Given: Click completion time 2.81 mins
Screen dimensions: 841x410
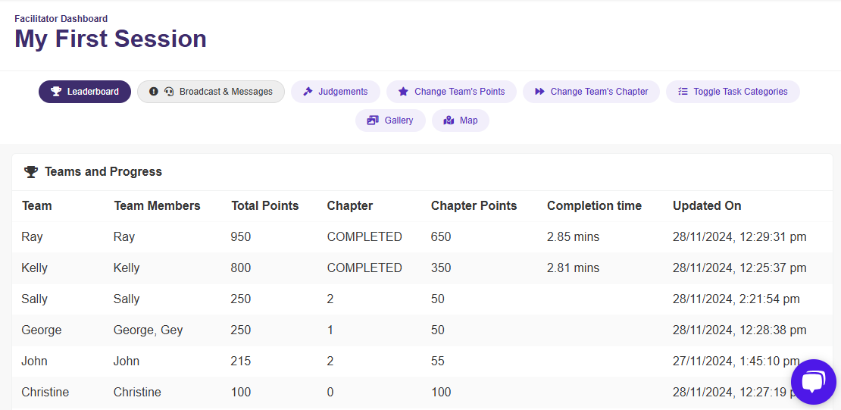Looking at the screenshot, I should 574,268.
